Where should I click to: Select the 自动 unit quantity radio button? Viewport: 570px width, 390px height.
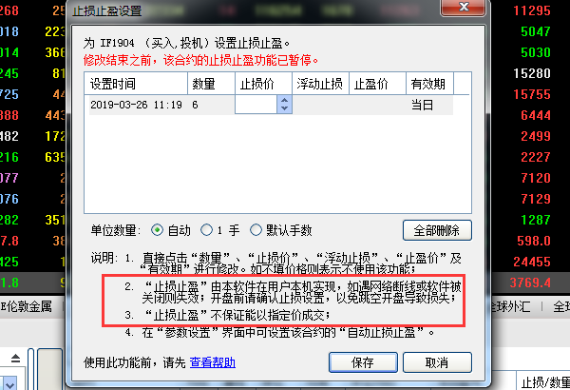pos(157,230)
